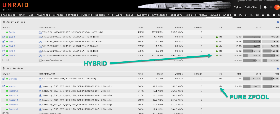The image size is (280, 114).
Task: Click the green status dot for Parity
Action: coord(7,32)
